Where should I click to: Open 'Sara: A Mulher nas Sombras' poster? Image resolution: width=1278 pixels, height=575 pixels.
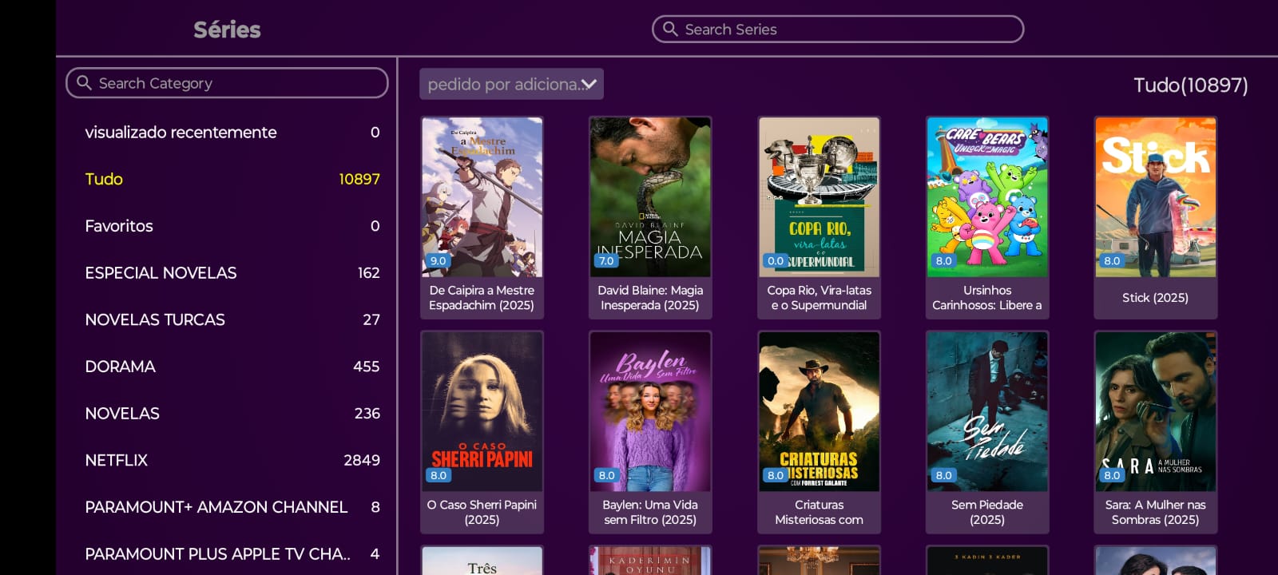coord(1156,411)
